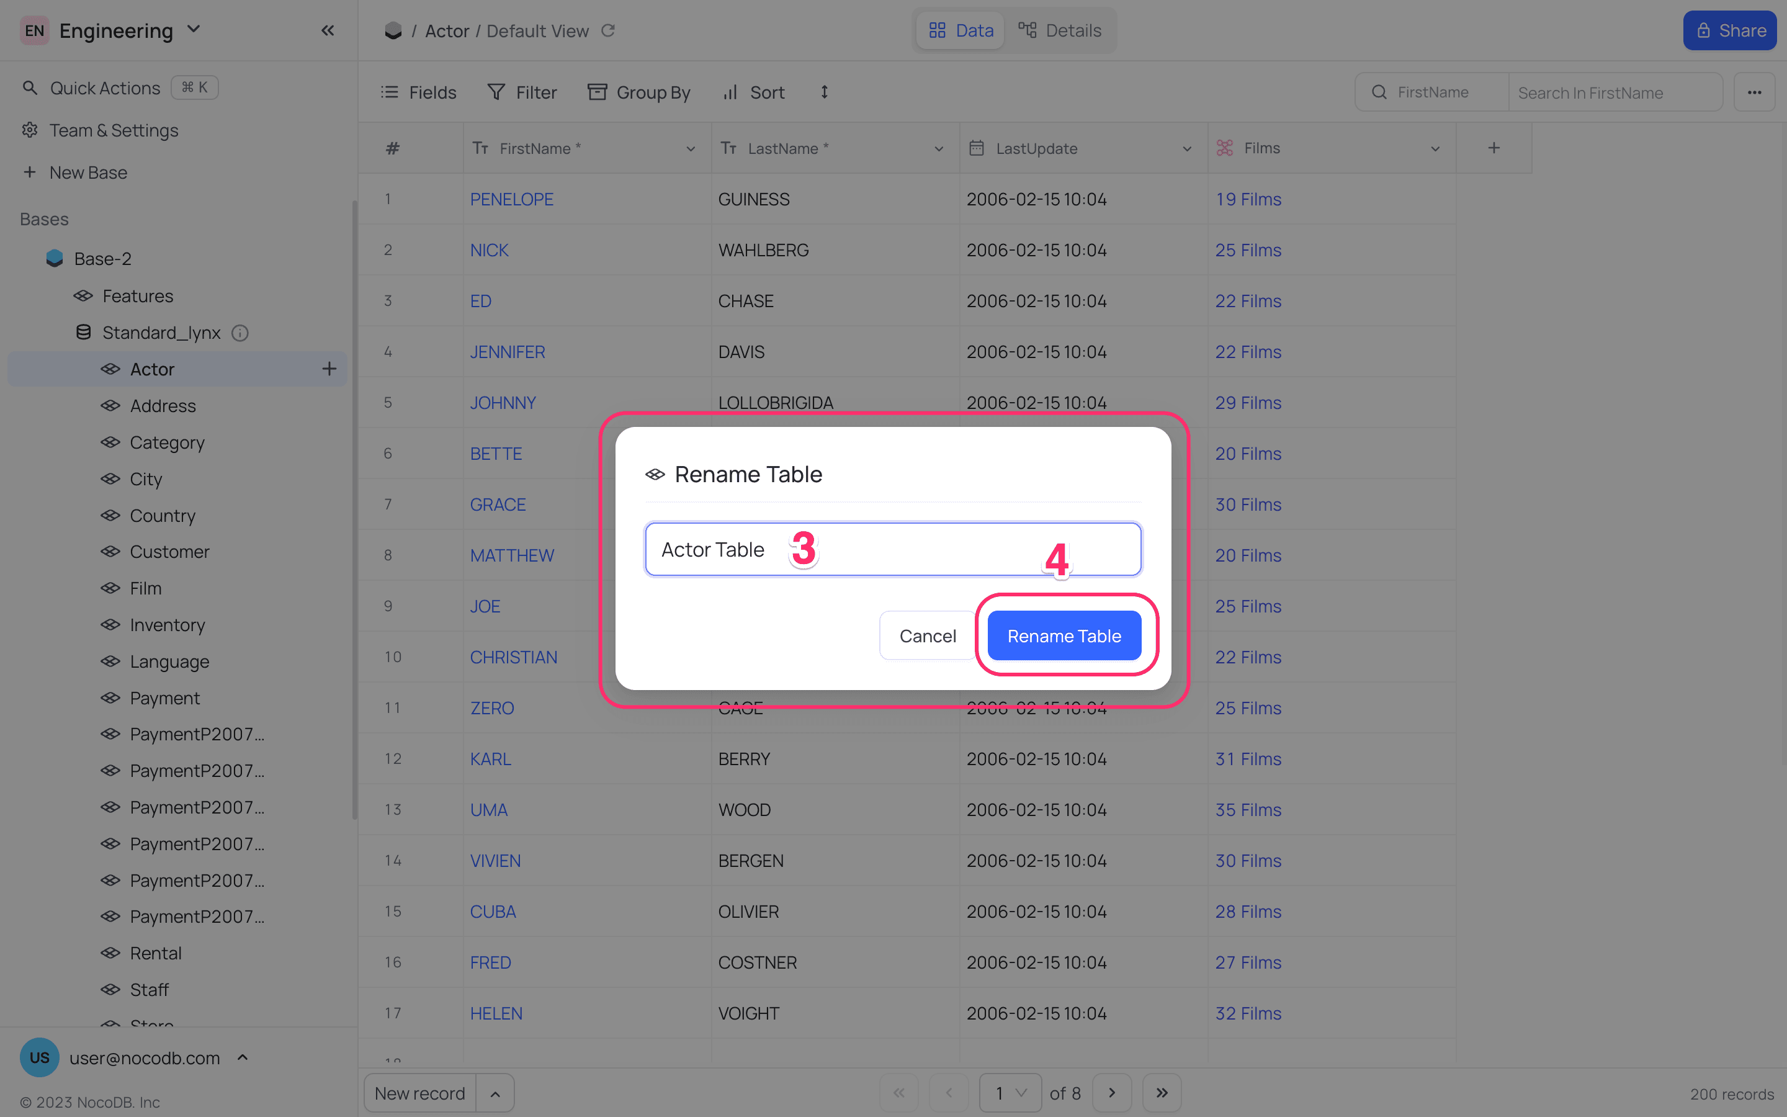Open LastName column dropdown arrow
1787x1117 pixels.
(x=939, y=148)
